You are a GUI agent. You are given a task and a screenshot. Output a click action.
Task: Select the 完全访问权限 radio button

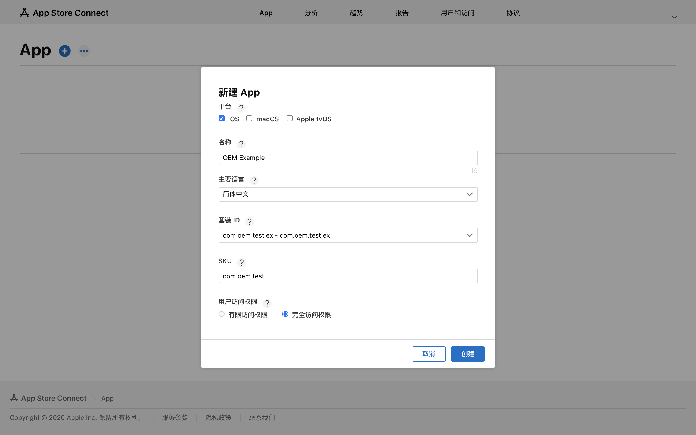pyautogui.click(x=285, y=314)
